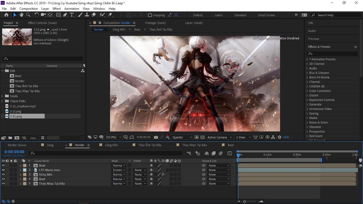The height and width of the screenshot is (204, 363).
Task: Create new folder in Project panel
Action: 10,138
